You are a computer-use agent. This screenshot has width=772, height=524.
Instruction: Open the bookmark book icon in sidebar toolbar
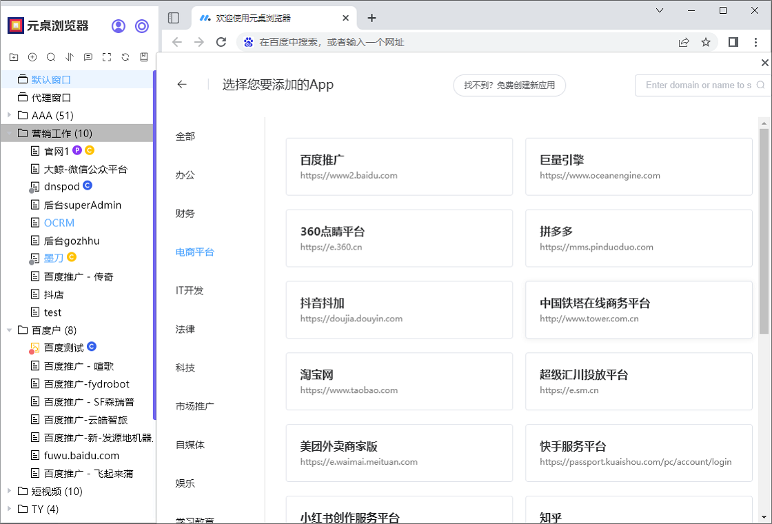coord(144,57)
